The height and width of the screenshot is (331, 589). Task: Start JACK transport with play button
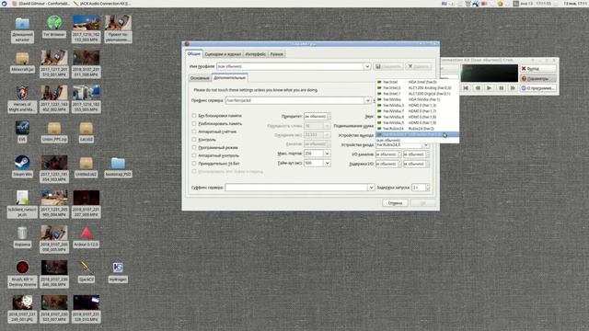click(x=489, y=88)
